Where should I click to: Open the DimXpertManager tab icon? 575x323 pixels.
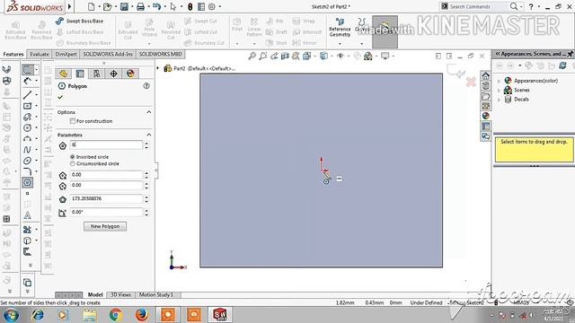click(x=114, y=74)
